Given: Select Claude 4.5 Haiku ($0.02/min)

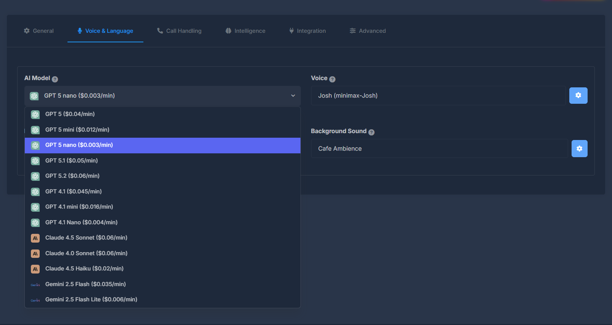Looking at the screenshot, I should pyautogui.click(x=162, y=269).
